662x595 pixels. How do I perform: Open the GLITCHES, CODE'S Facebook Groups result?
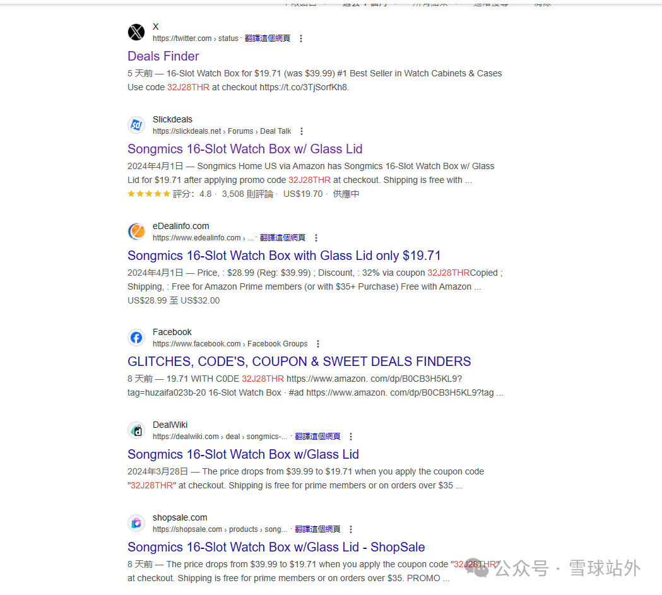pos(298,362)
